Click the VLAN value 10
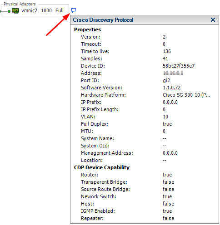The width and height of the screenshot is (220, 225). tap(165, 117)
